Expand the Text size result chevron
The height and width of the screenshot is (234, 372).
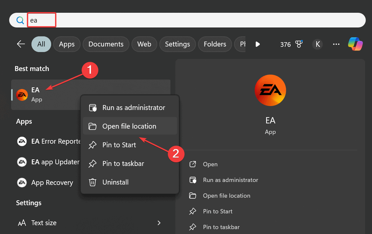pyautogui.click(x=159, y=223)
